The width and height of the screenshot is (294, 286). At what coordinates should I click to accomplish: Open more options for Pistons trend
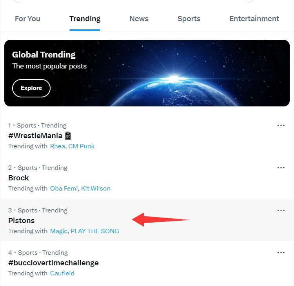(281, 210)
